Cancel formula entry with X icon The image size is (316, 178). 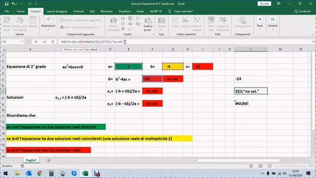pos(36,42)
